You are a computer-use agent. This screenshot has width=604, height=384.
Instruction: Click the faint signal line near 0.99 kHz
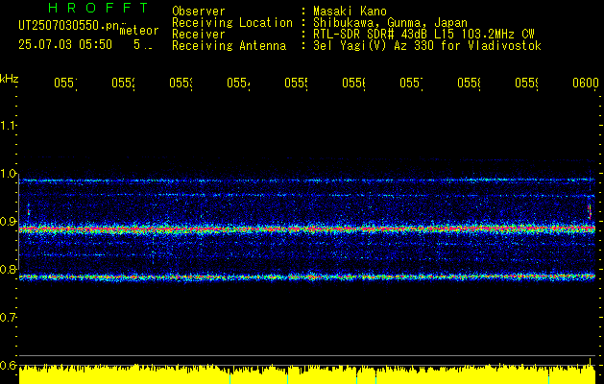pos(307,180)
